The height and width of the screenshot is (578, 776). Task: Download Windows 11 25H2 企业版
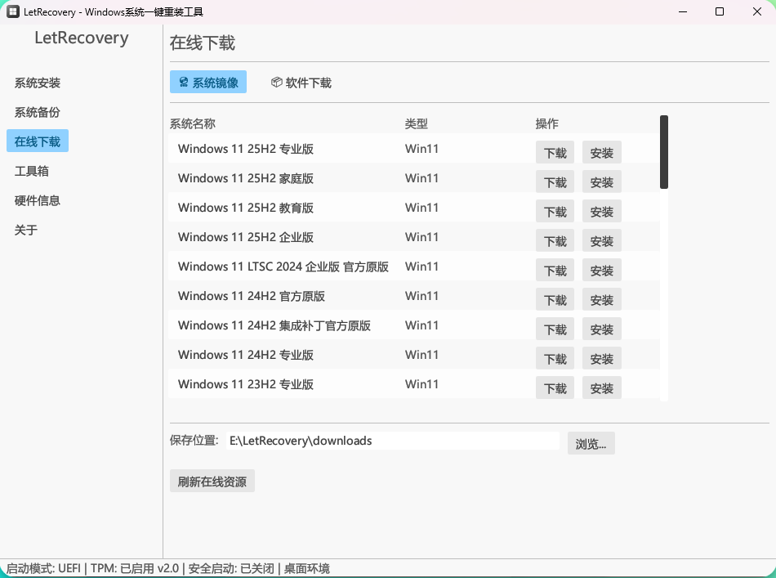click(x=555, y=240)
